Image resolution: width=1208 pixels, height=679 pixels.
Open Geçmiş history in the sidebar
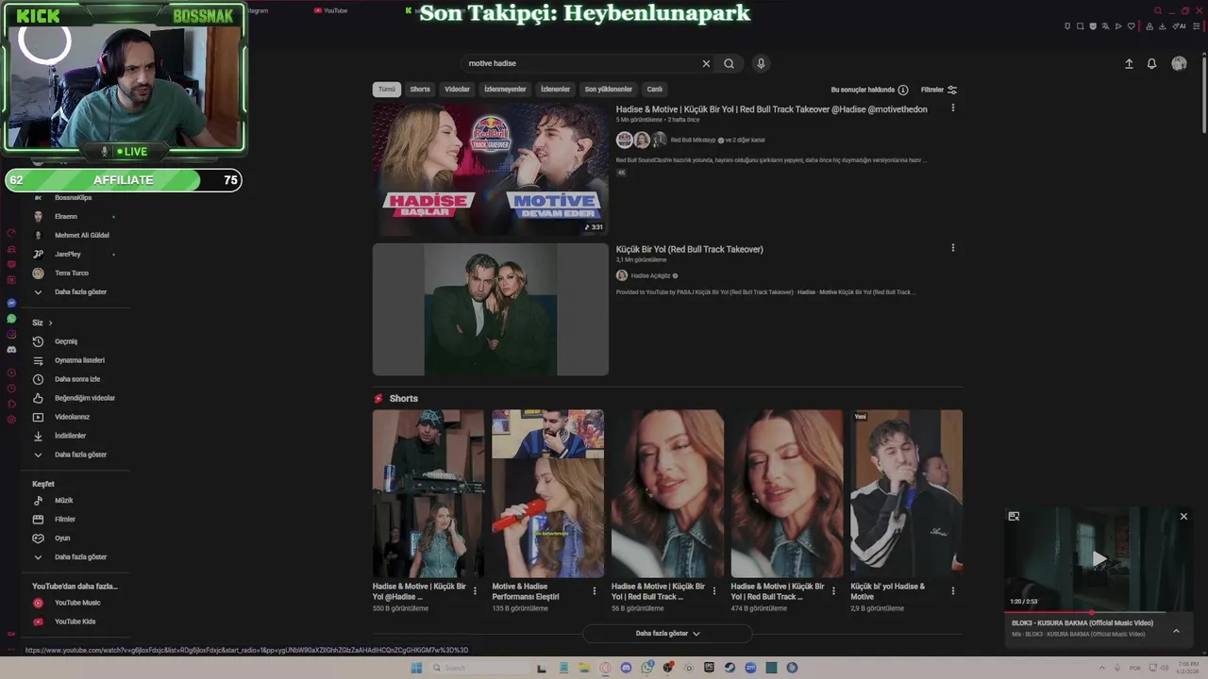(x=66, y=341)
